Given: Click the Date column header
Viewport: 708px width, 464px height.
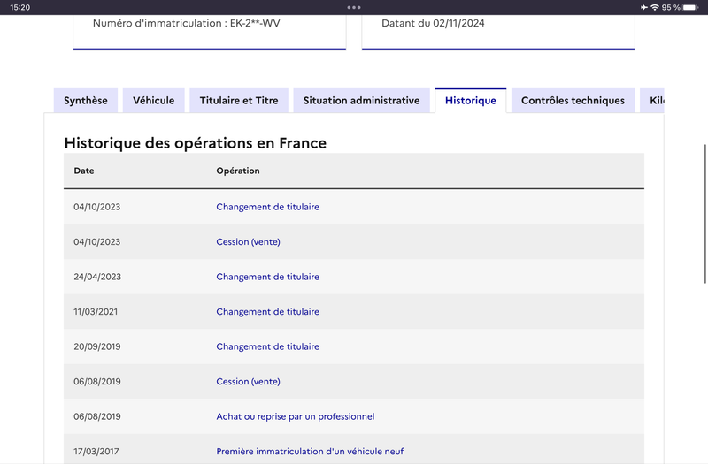Looking at the screenshot, I should 84,171.
